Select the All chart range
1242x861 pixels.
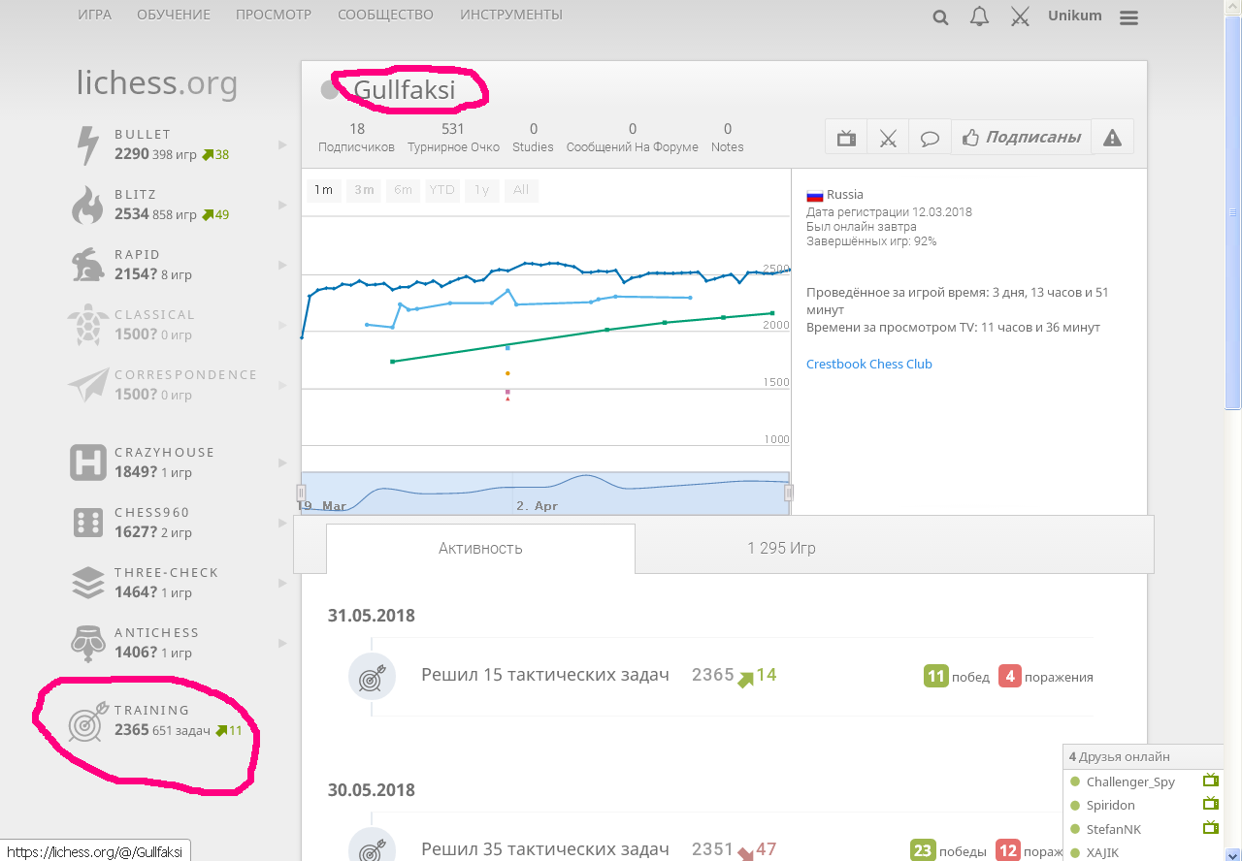(x=521, y=190)
